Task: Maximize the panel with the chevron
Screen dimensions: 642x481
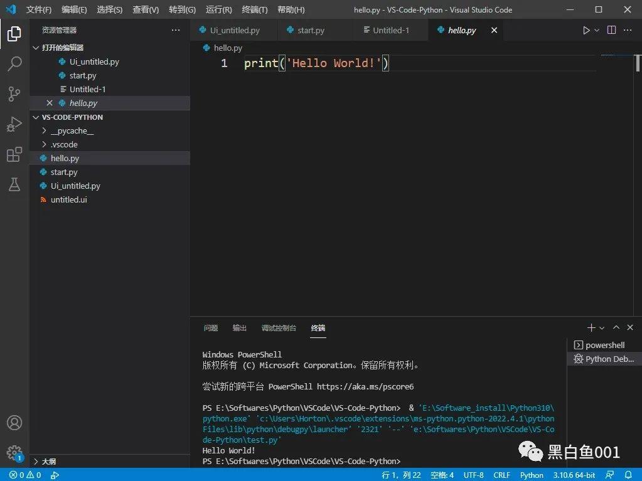Action: (616, 327)
